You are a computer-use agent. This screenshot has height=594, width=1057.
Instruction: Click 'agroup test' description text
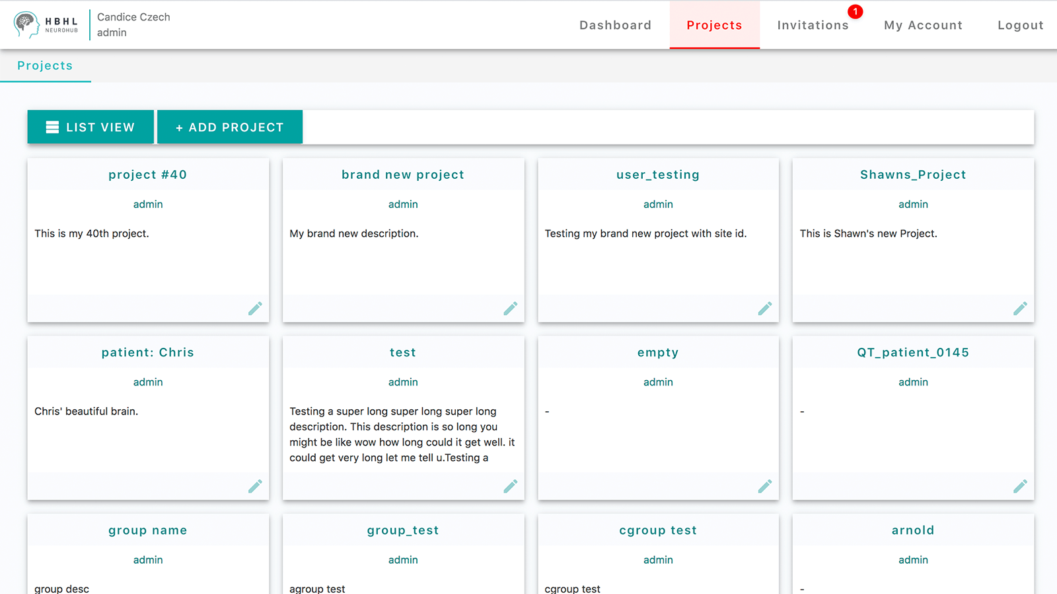[317, 588]
